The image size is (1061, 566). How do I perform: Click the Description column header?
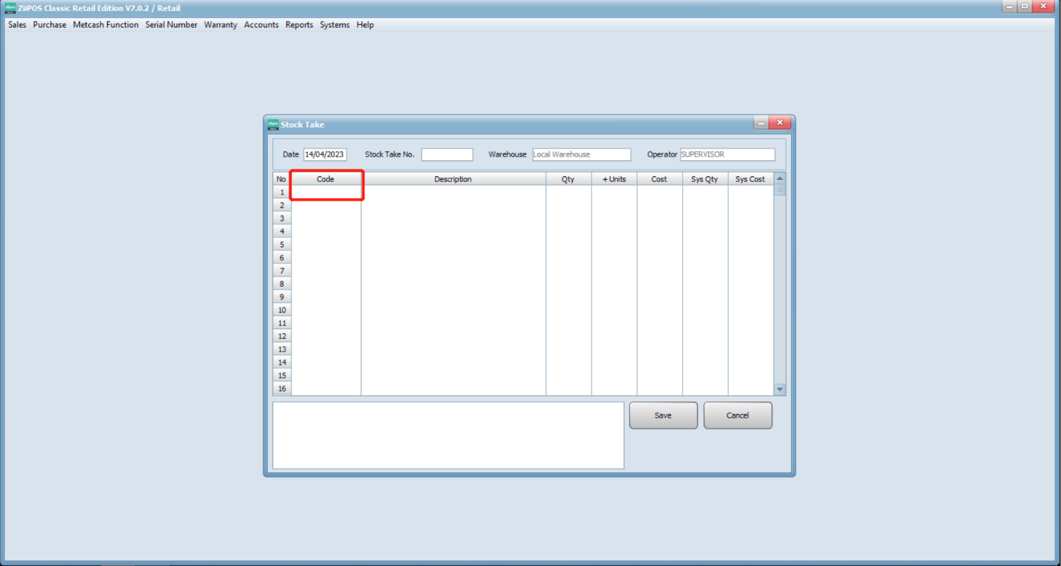[x=453, y=178]
